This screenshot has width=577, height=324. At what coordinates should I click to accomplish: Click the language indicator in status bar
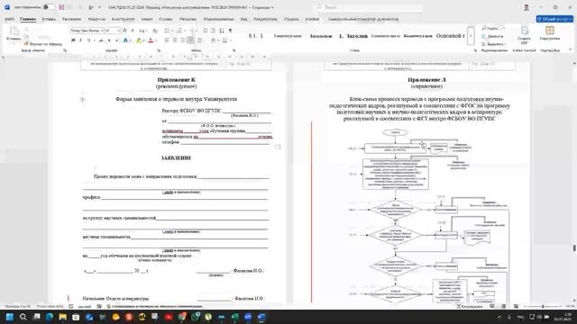click(85, 306)
